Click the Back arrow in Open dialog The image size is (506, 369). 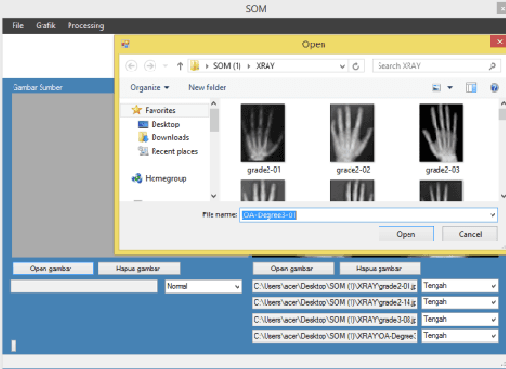click(131, 66)
